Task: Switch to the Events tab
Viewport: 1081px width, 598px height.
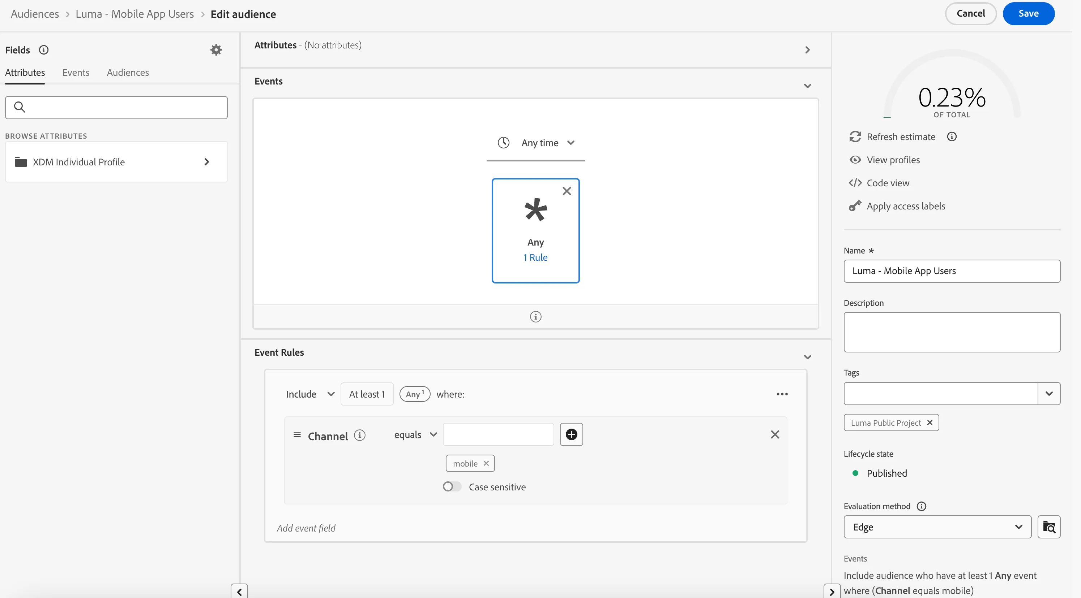Action: click(x=76, y=73)
